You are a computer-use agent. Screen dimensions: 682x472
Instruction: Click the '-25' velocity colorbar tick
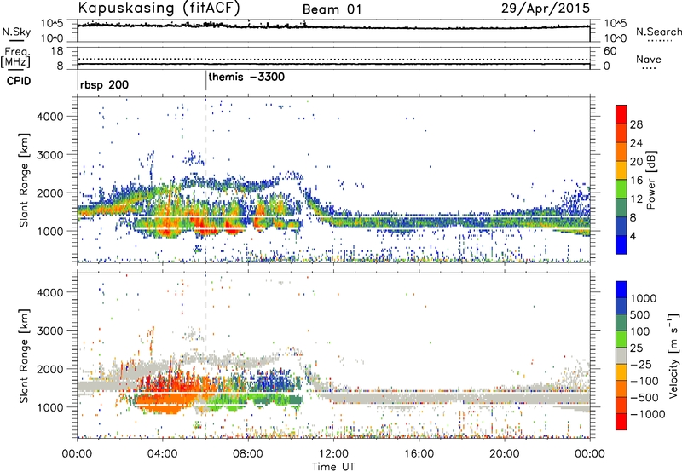tap(641, 364)
